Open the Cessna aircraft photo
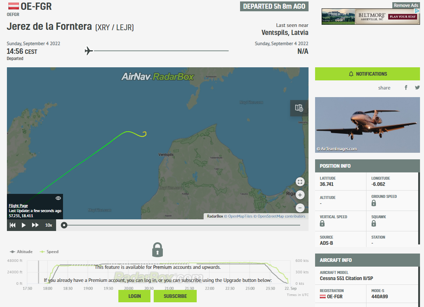424x307 pixels. [x=368, y=125]
